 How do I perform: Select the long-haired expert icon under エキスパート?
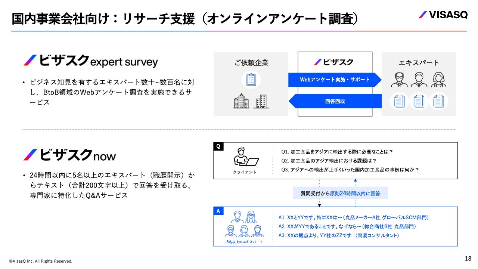coord(439,80)
